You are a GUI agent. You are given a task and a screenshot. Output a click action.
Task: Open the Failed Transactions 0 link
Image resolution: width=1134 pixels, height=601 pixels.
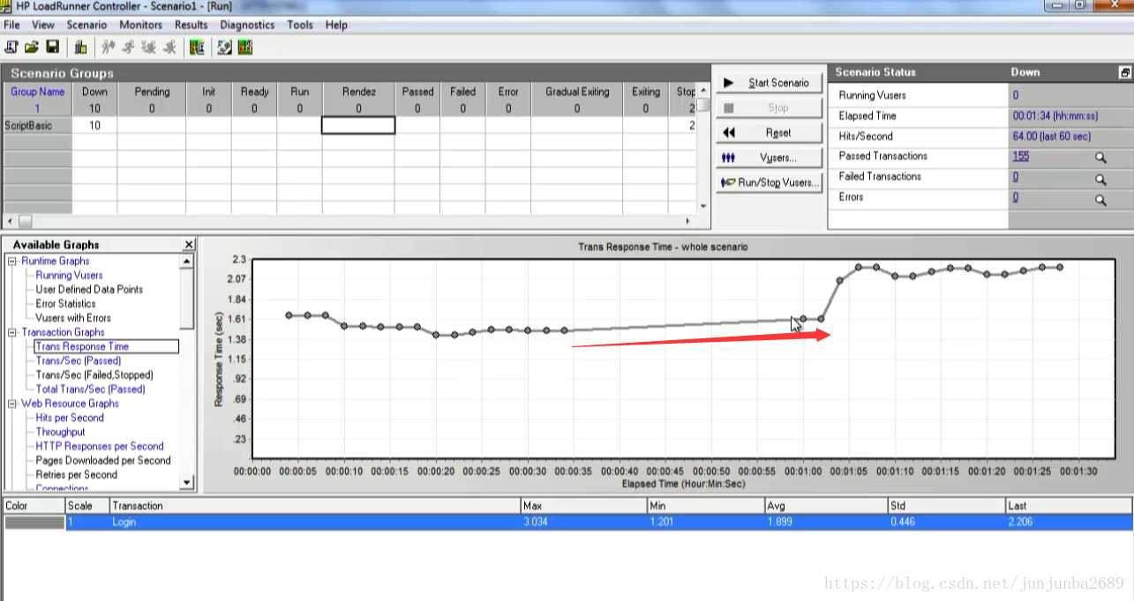click(1016, 176)
